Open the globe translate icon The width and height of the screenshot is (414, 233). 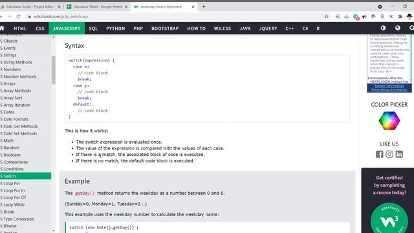(x=398, y=28)
